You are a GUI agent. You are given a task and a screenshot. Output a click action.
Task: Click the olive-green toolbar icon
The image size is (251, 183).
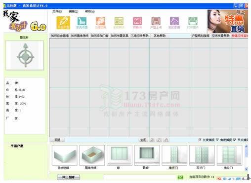tap(119, 23)
